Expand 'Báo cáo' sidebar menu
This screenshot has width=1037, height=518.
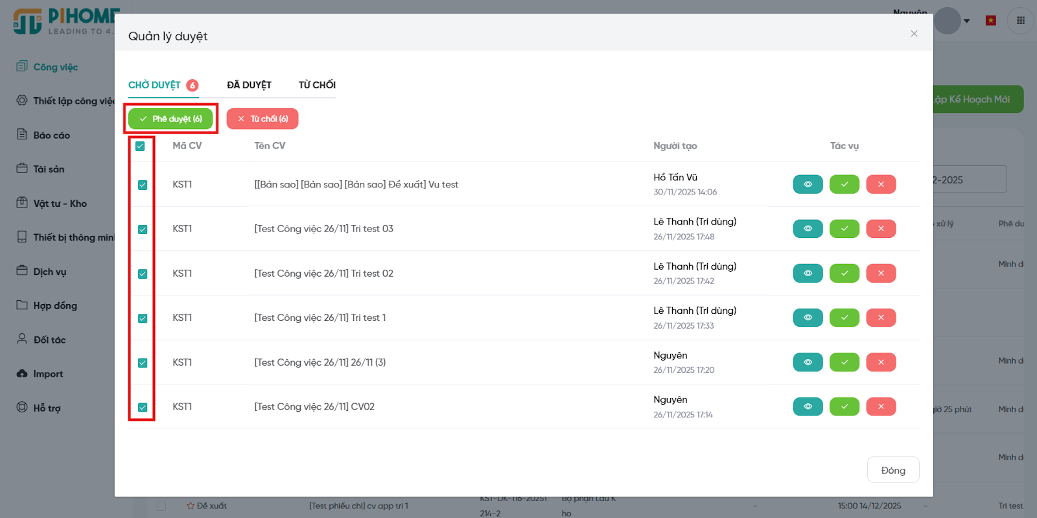tap(51, 135)
